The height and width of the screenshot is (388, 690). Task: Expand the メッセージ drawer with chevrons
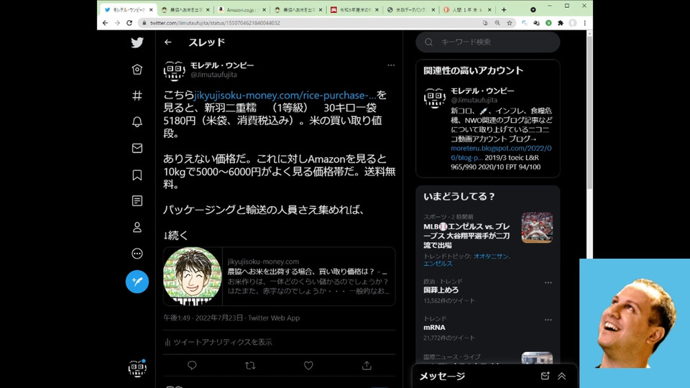pos(562,376)
